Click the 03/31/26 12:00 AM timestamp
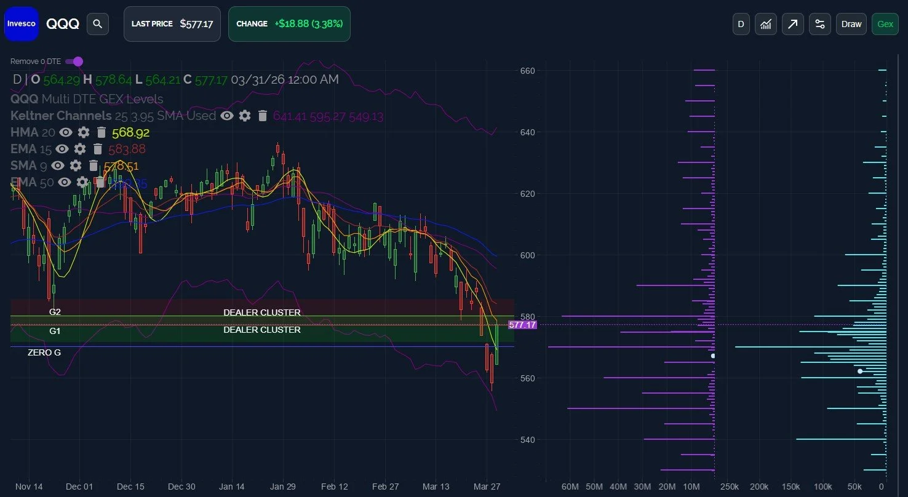This screenshot has height=497, width=908. [285, 80]
